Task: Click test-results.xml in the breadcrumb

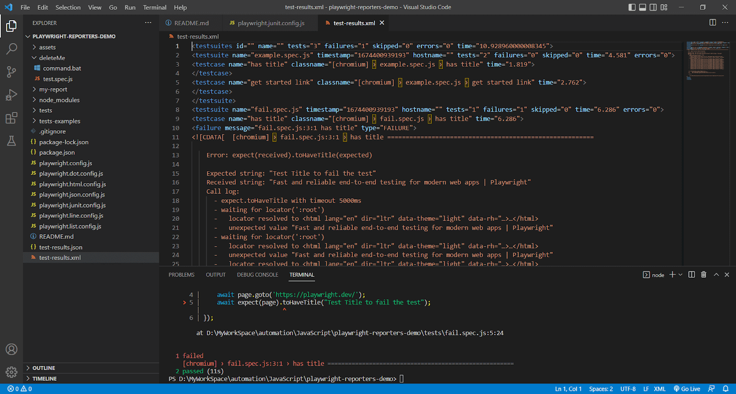Action: coord(198,36)
